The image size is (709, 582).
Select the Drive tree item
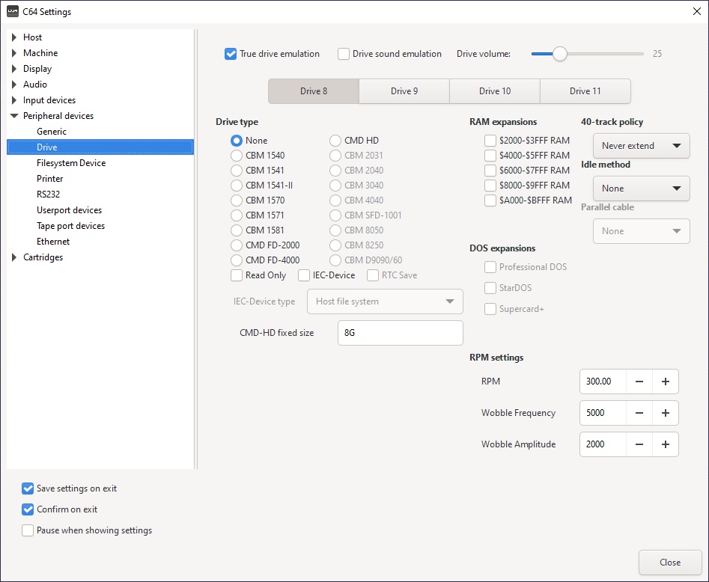tap(100, 147)
